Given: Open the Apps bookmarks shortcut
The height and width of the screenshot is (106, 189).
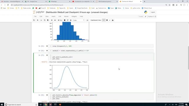Looking at the screenshot, I should point(3,8).
